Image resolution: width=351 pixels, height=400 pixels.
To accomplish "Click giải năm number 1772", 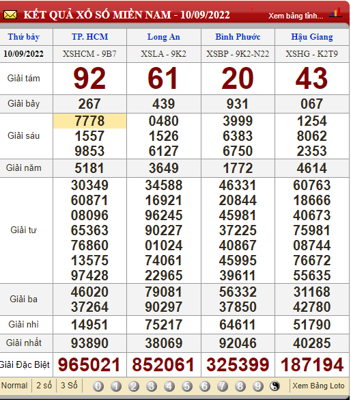I will click(238, 168).
